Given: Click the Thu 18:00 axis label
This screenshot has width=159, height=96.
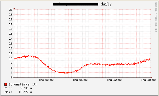Looking at the screenshot, I should (148, 80).
